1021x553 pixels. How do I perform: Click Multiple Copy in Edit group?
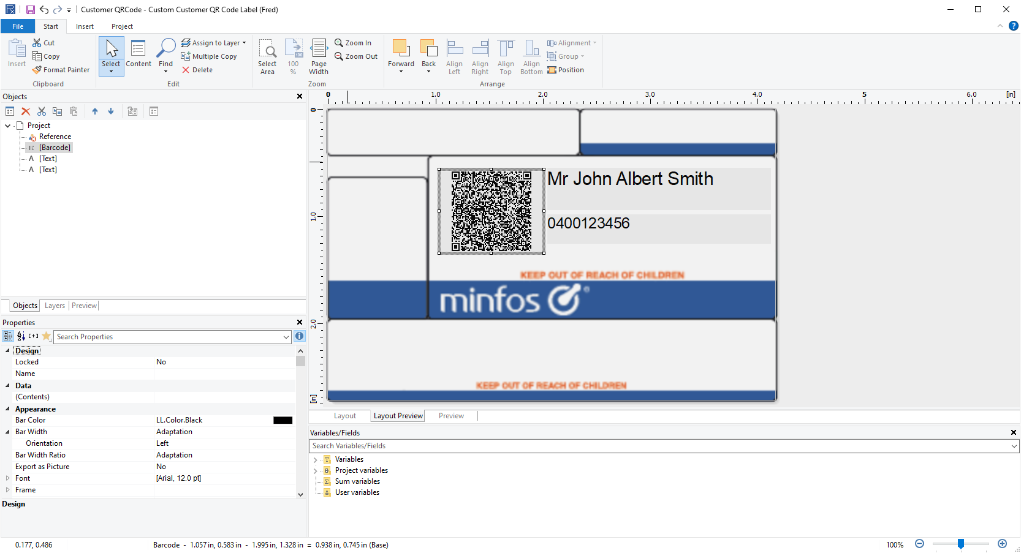(209, 56)
